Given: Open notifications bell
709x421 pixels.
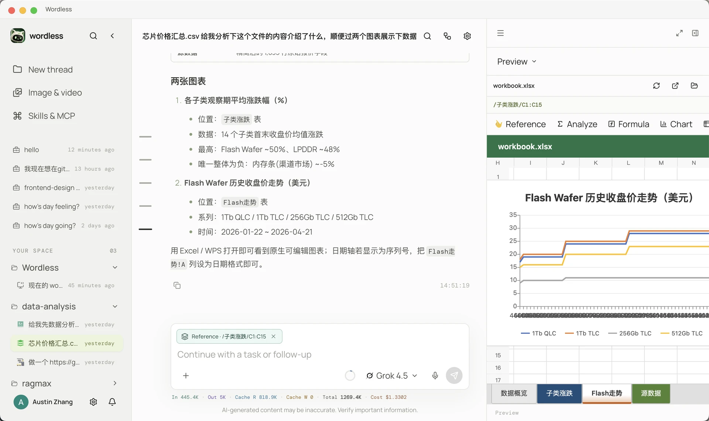Looking at the screenshot, I should (112, 402).
